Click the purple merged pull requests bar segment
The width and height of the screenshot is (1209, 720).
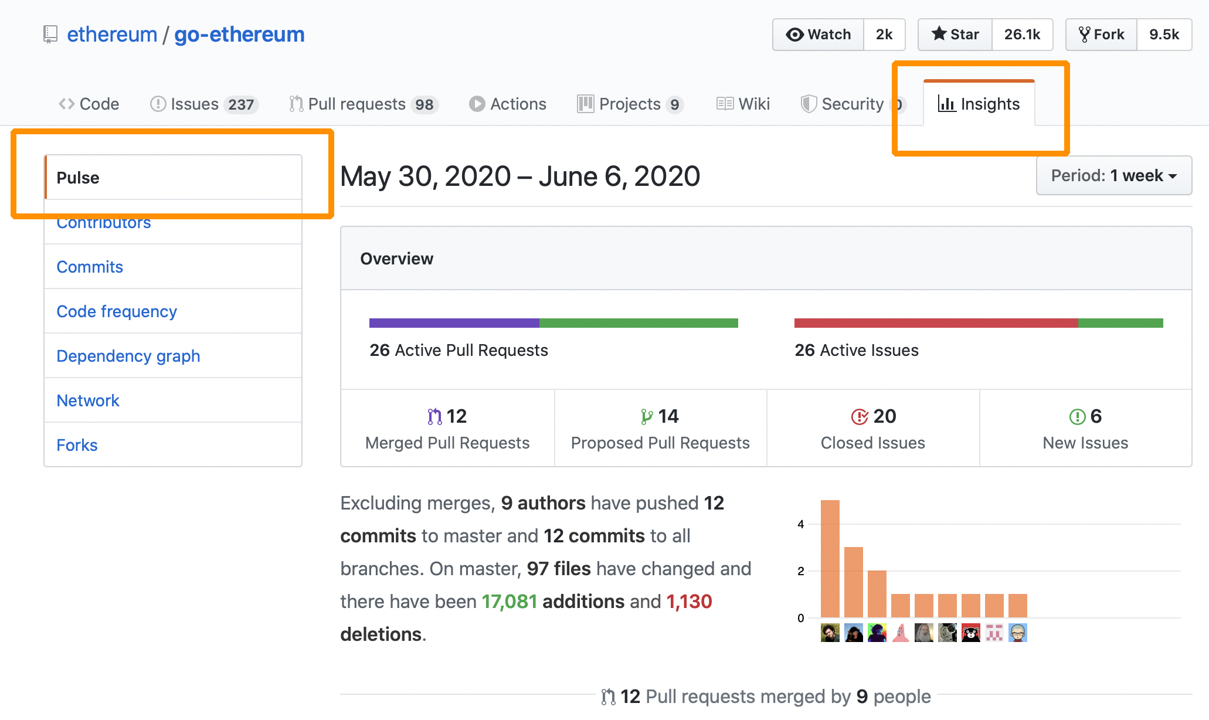click(454, 323)
